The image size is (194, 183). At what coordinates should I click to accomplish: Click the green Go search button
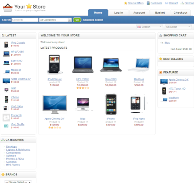(x=77, y=20)
